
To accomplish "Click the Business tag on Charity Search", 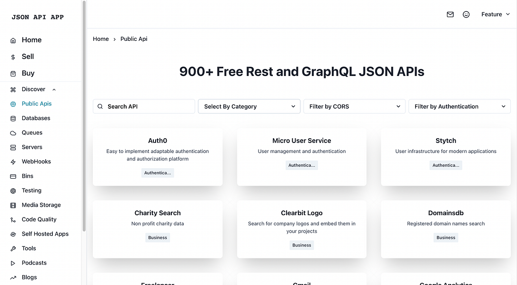I will (158, 238).
